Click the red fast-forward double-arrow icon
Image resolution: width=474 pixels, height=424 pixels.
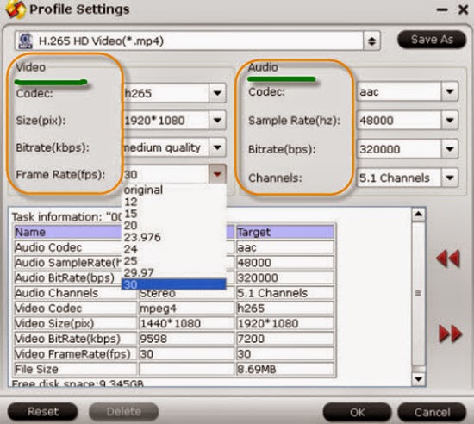[x=450, y=334]
